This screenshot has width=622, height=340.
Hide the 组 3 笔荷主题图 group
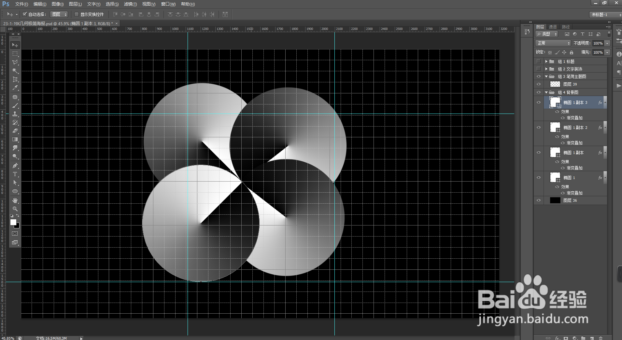(539, 76)
